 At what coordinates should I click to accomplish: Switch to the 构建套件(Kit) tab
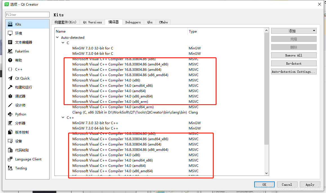click(66, 22)
